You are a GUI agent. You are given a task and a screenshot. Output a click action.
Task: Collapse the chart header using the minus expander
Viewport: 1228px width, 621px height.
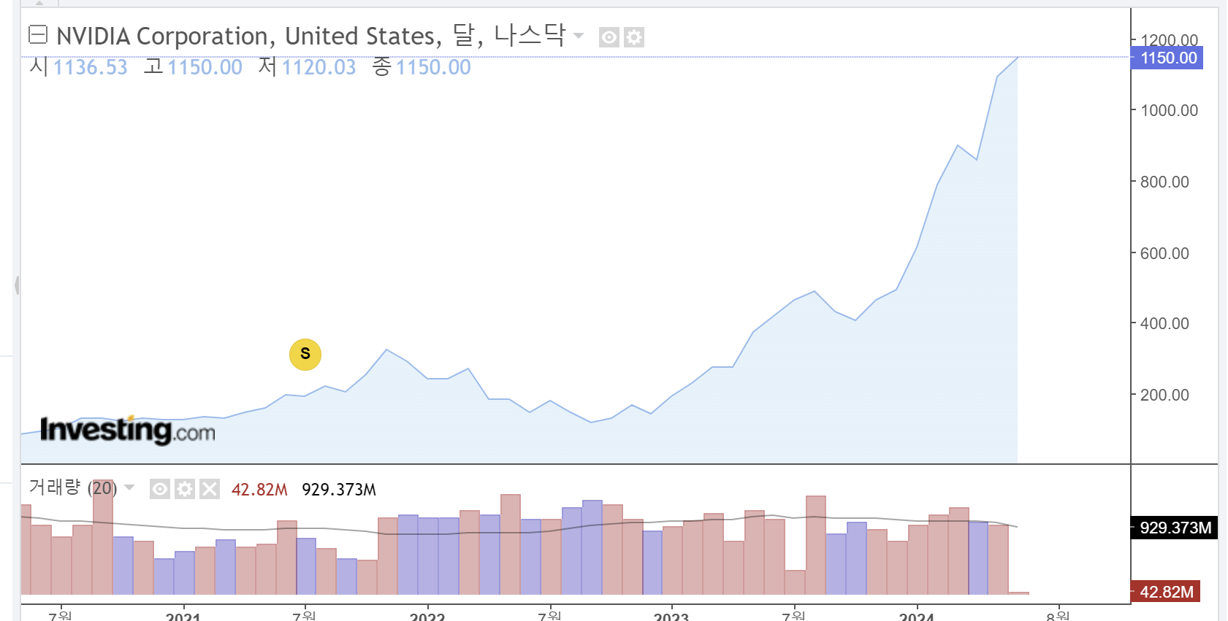click(x=38, y=34)
